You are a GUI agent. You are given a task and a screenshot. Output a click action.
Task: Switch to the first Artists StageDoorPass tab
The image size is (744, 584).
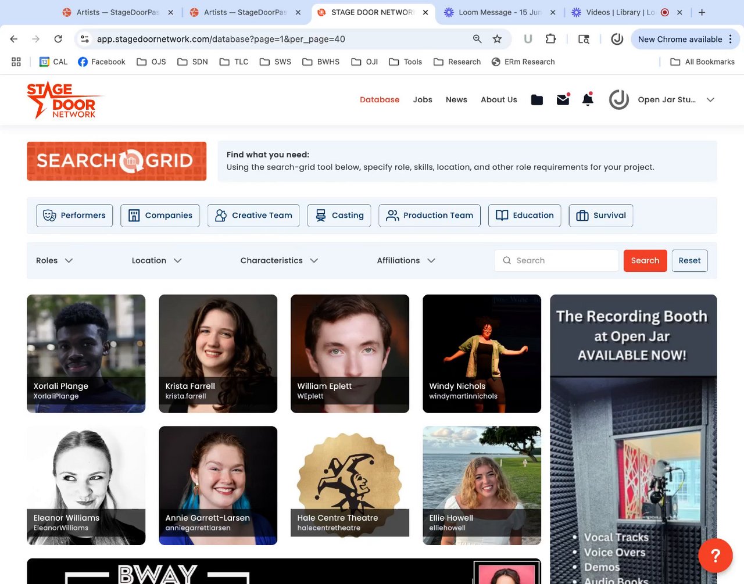[x=119, y=12]
